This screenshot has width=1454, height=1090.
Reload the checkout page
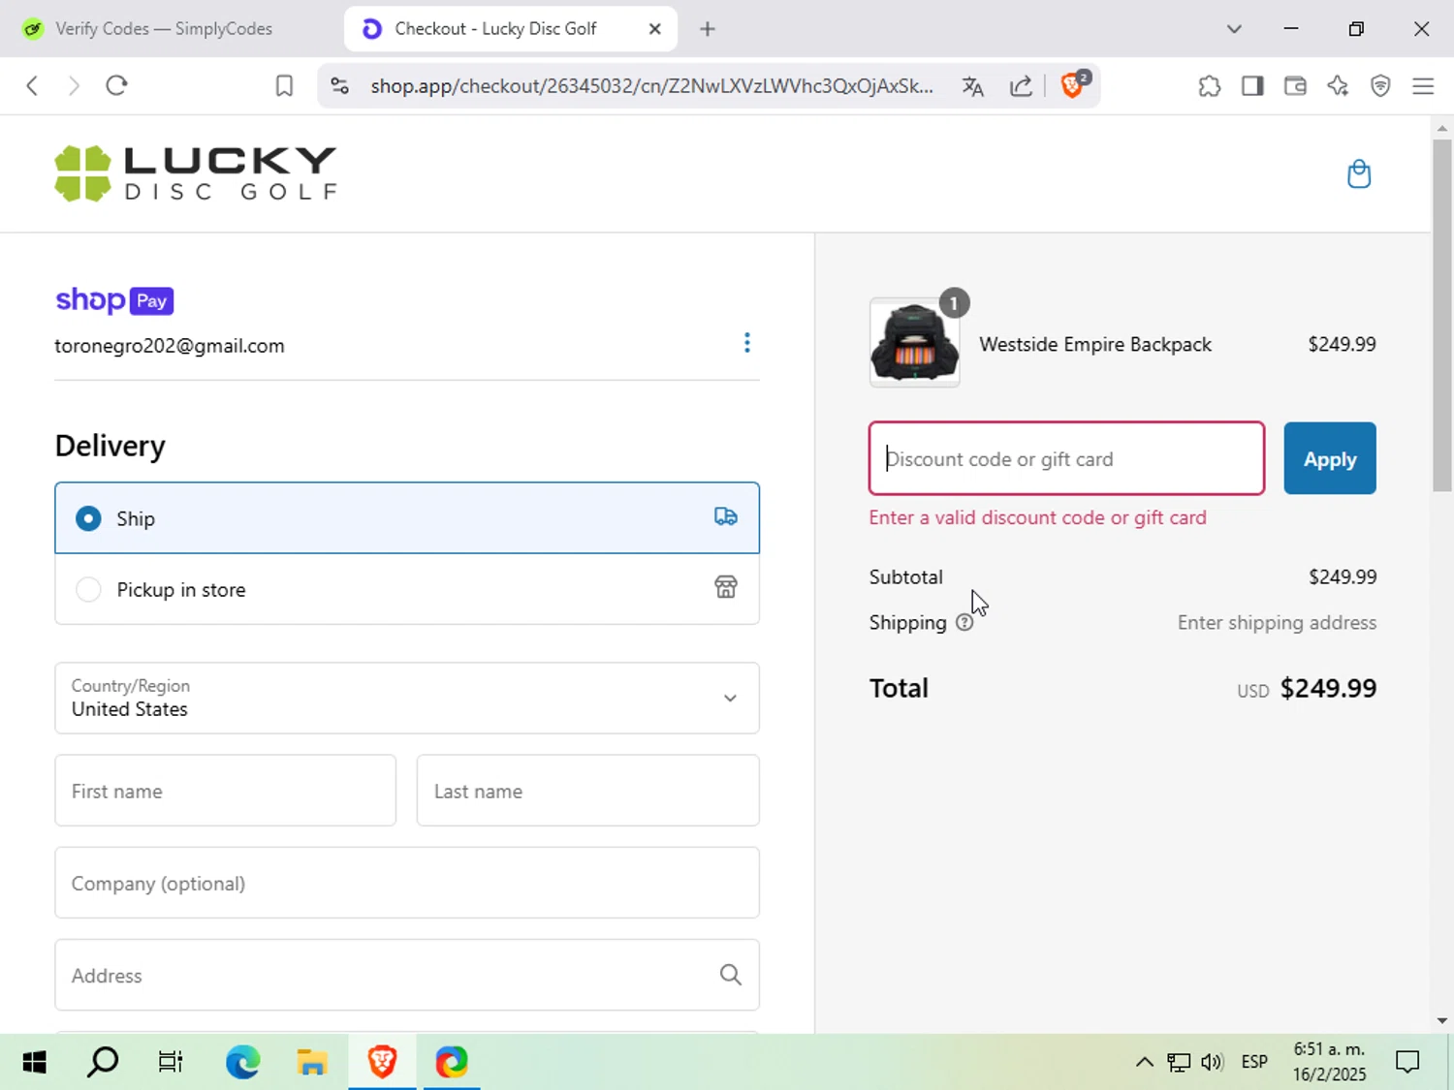pyautogui.click(x=116, y=86)
